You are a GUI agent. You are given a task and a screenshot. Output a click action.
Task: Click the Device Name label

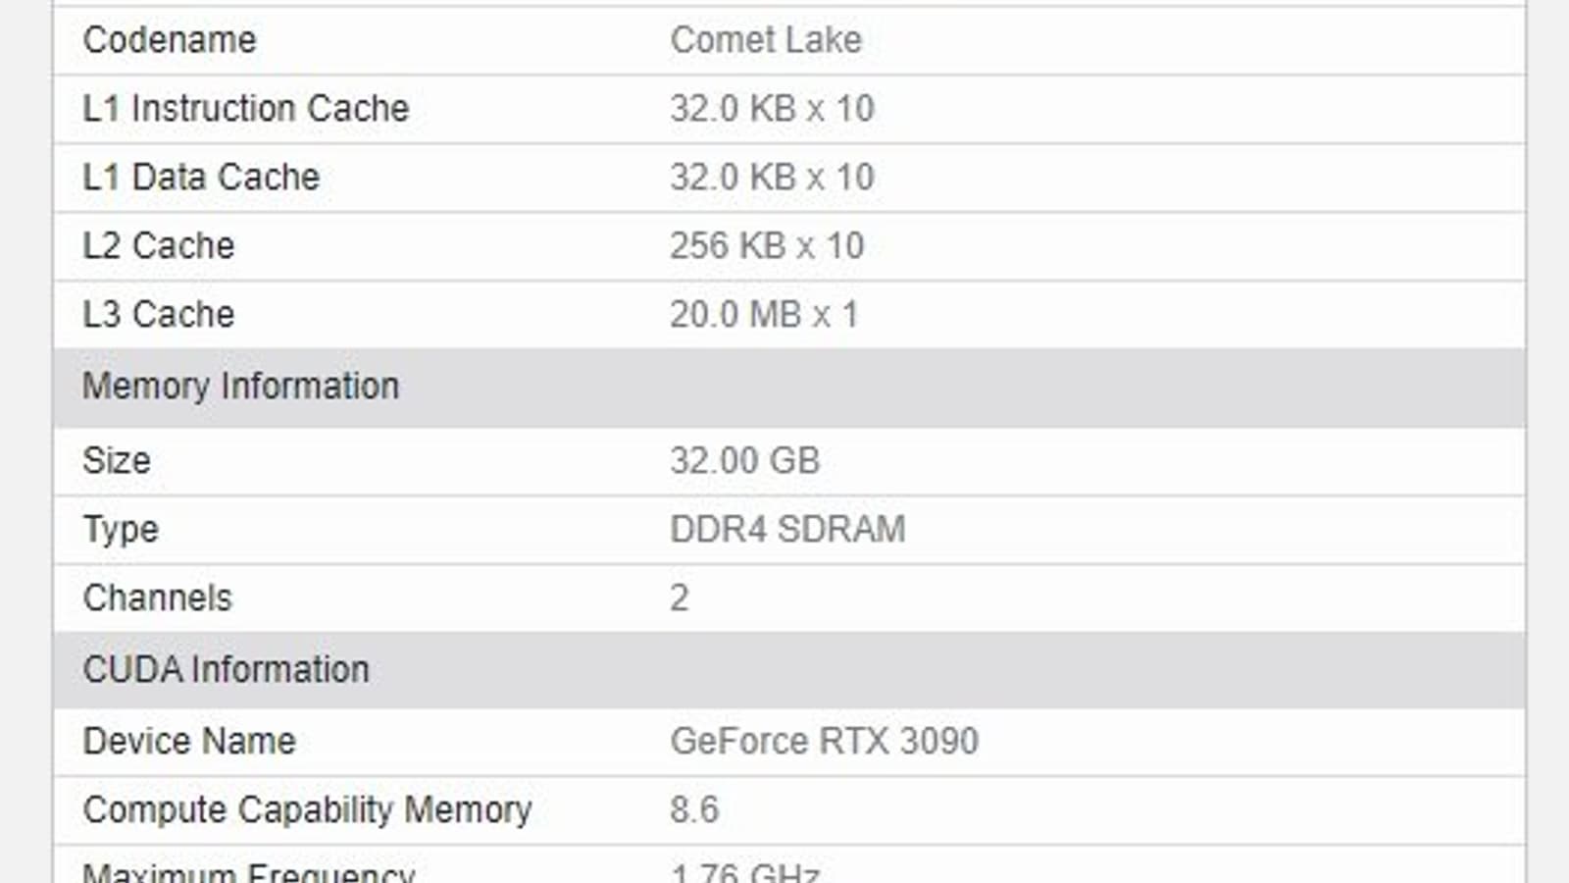pyautogui.click(x=189, y=742)
